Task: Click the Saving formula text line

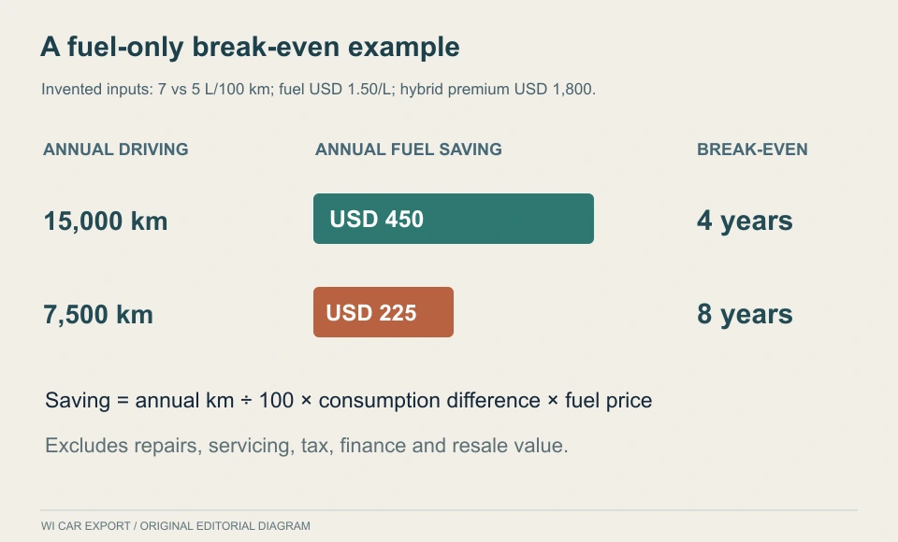Action: click(348, 401)
